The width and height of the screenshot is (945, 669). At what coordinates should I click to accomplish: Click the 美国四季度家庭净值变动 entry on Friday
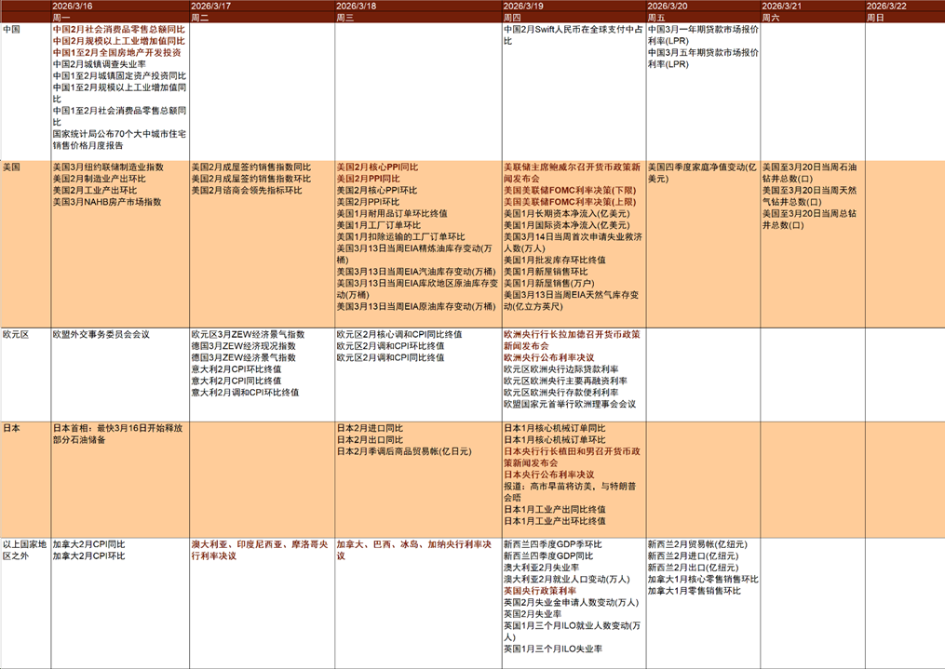(x=702, y=171)
